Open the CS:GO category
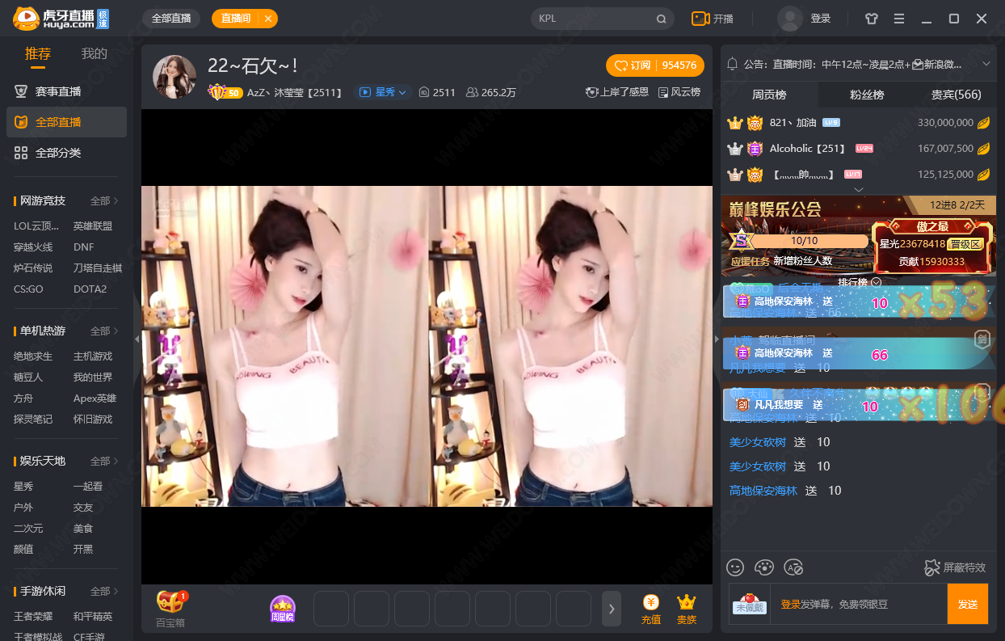The image size is (1005, 641). click(x=28, y=289)
